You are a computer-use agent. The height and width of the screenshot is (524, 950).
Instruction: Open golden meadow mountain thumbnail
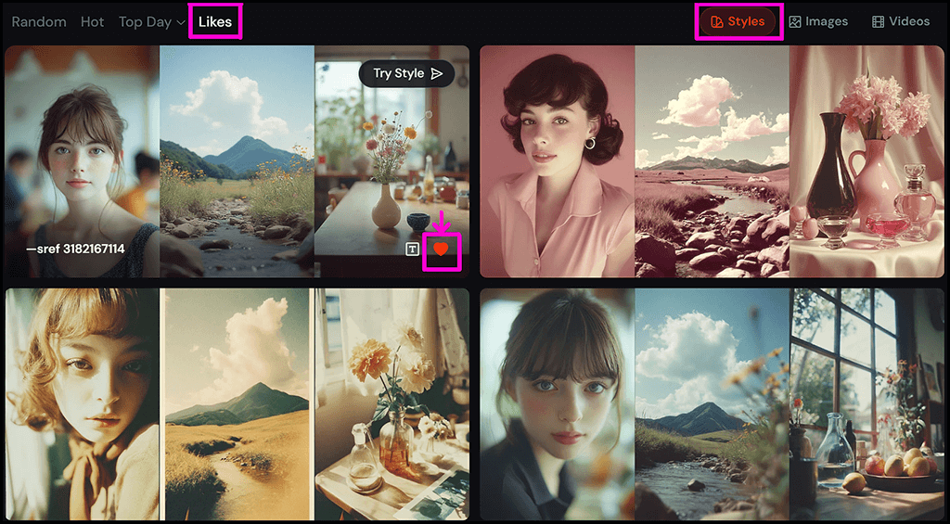(237, 404)
